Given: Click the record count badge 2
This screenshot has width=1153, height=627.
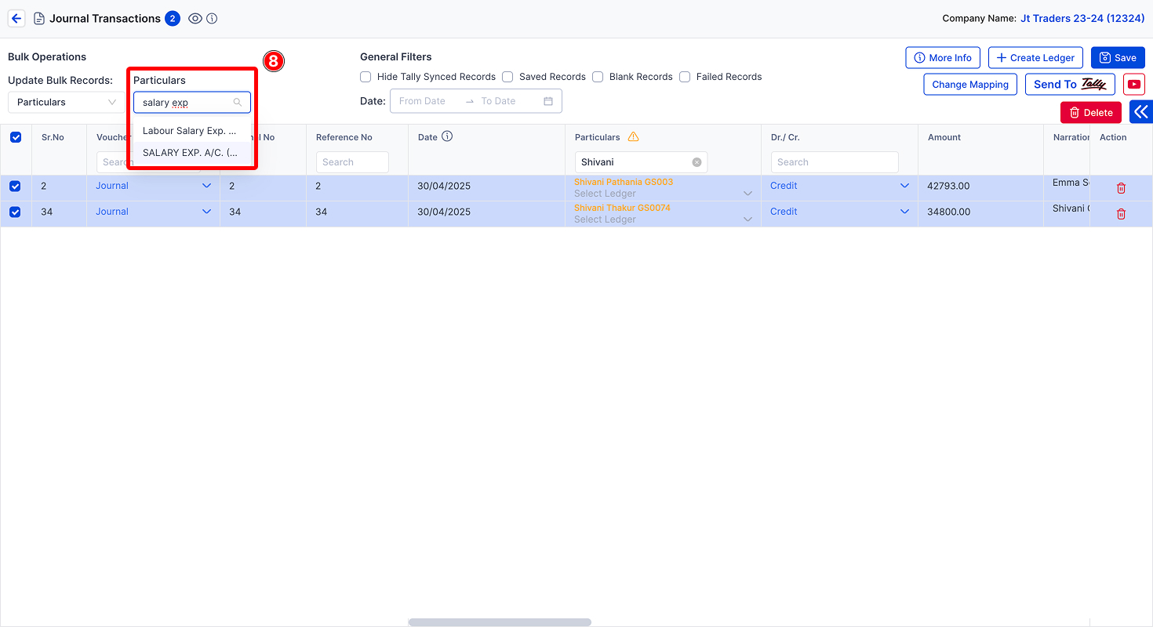Looking at the screenshot, I should [173, 19].
